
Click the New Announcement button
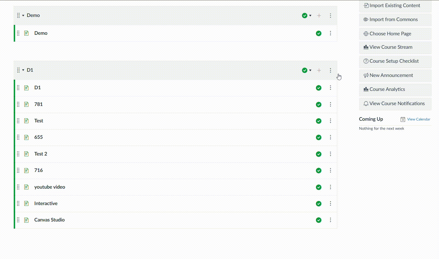395,75
